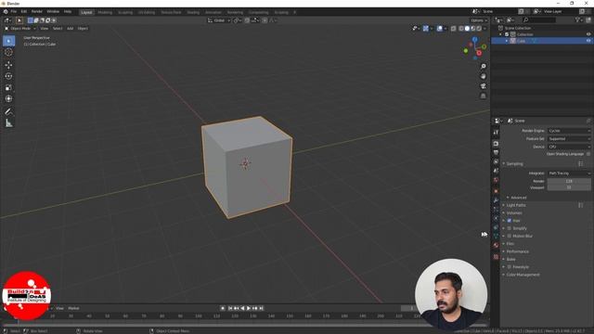
Task: Toggle X-ray display in viewport header
Action: [x=454, y=29]
